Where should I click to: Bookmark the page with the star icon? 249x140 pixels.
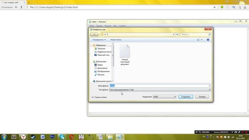click(x=214, y=7)
